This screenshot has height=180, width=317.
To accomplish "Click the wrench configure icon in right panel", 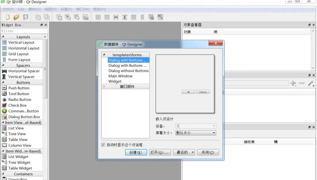I will 311,83.
